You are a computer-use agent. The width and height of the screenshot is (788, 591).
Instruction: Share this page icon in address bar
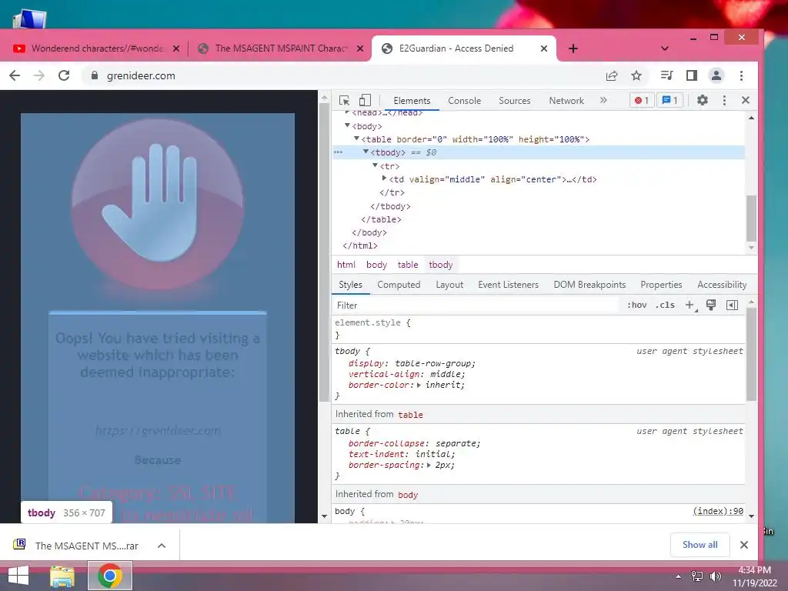click(x=612, y=76)
